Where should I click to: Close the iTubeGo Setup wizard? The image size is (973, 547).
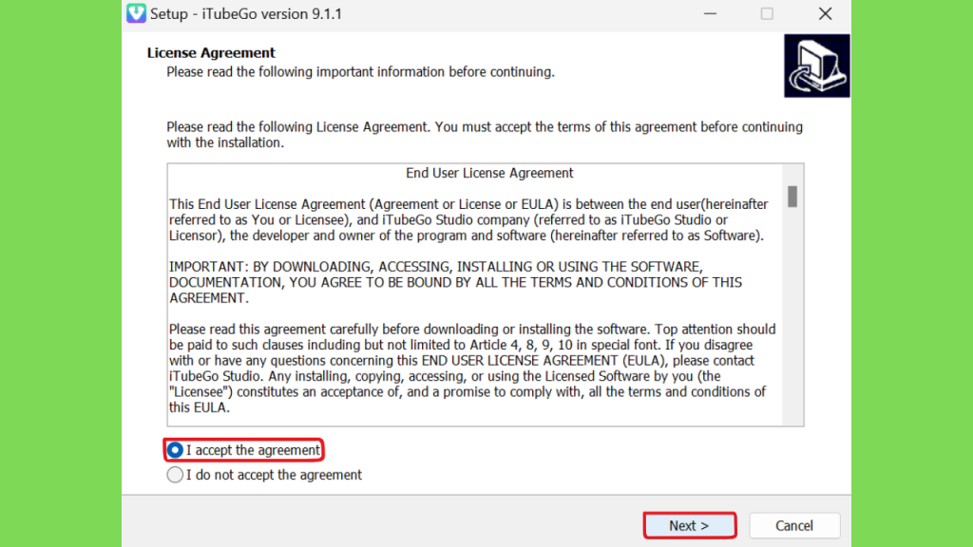825,13
